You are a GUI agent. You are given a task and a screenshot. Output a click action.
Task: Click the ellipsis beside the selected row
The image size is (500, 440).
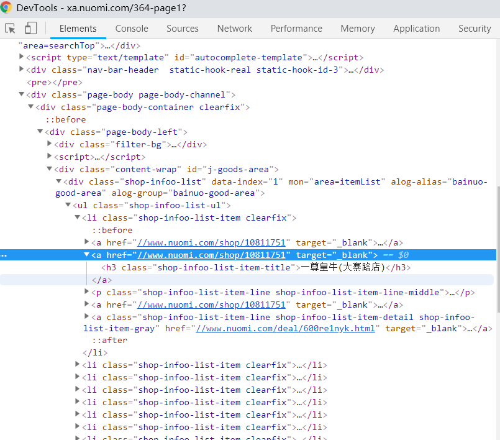click(4, 255)
